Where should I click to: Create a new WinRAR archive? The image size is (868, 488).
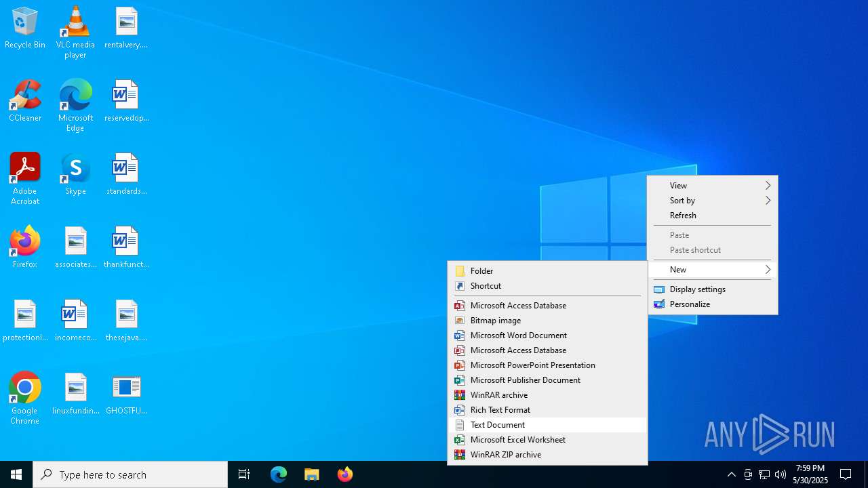(x=547, y=395)
